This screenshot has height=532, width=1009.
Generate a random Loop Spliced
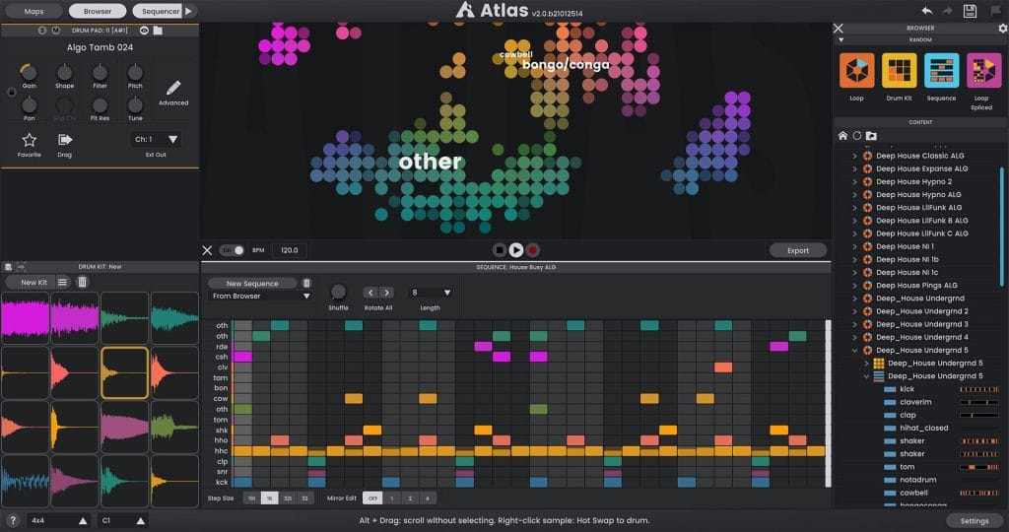(982, 72)
